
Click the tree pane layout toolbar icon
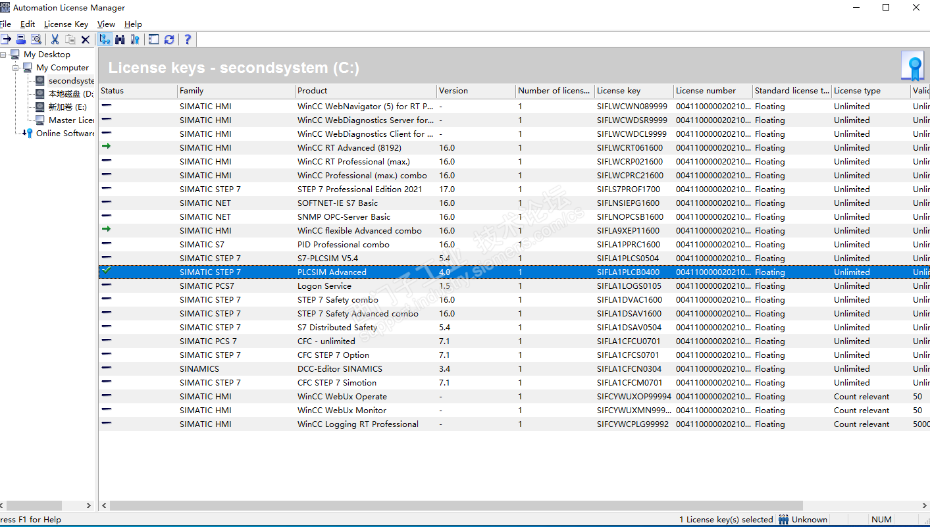coord(153,39)
